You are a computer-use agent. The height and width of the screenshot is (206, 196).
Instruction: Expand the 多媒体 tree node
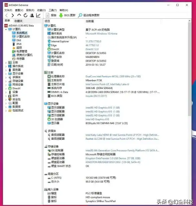point(6,77)
